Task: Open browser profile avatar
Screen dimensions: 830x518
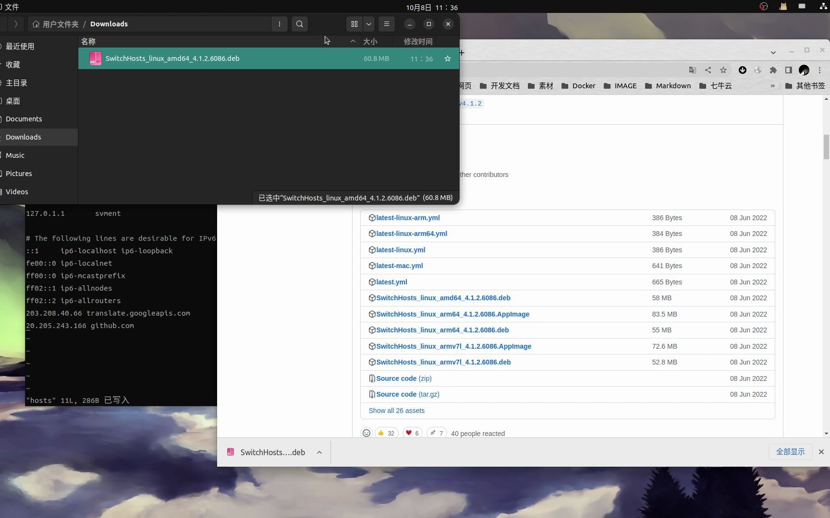Action: tap(804, 70)
